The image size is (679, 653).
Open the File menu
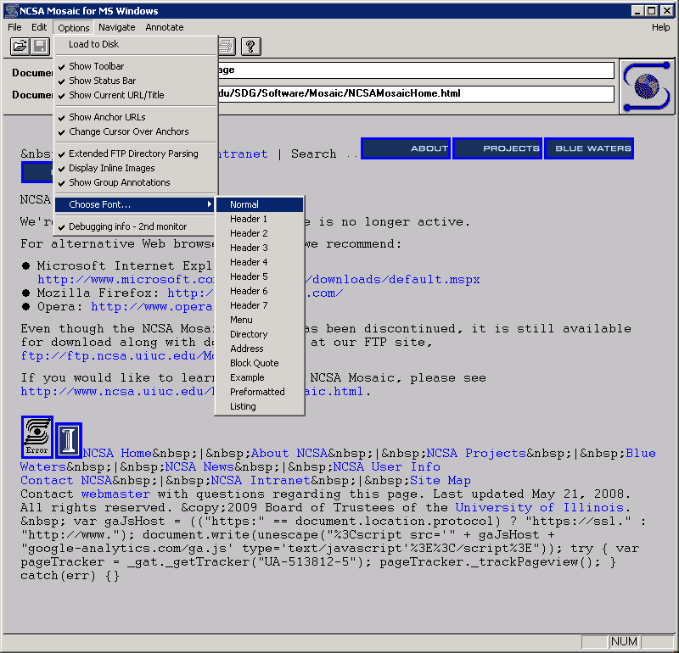click(14, 27)
